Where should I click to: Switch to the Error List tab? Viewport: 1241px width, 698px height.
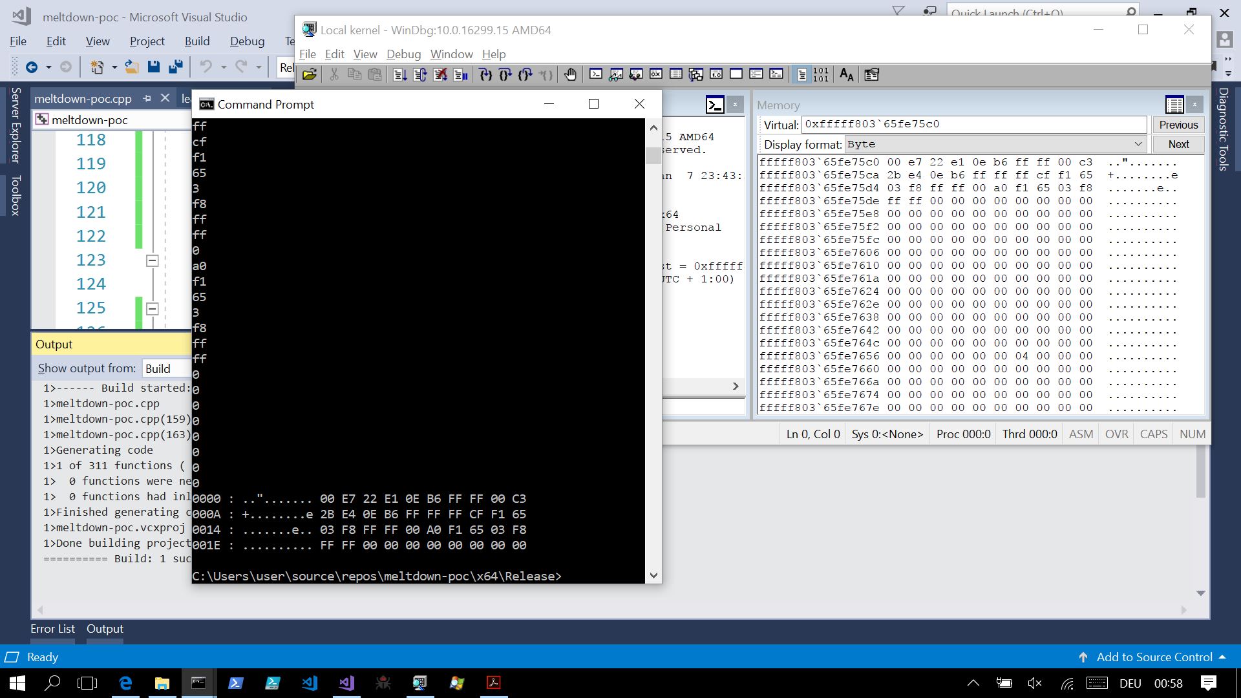tap(52, 628)
